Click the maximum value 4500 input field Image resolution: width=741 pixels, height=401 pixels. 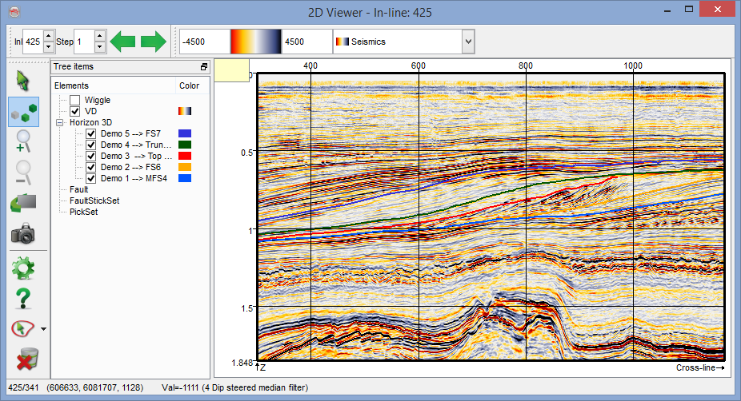[x=305, y=41]
